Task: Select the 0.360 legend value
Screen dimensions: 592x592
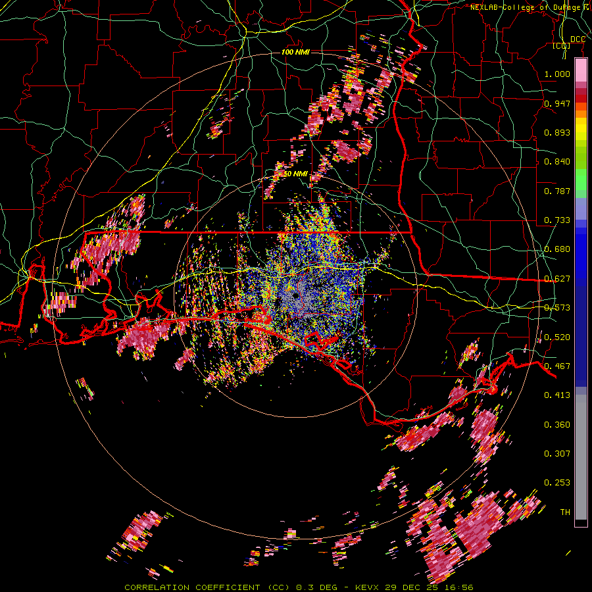Action: point(557,425)
